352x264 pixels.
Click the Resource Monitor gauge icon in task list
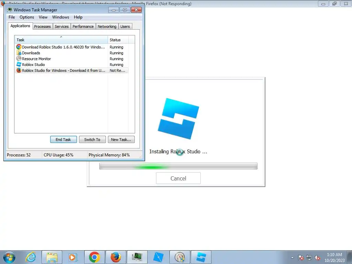click(19, 58)
